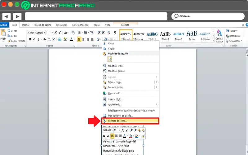Toggle bold (N) in the mini toolbar
Viewport: 248px width, 155px height.
(x=104, y=136)
